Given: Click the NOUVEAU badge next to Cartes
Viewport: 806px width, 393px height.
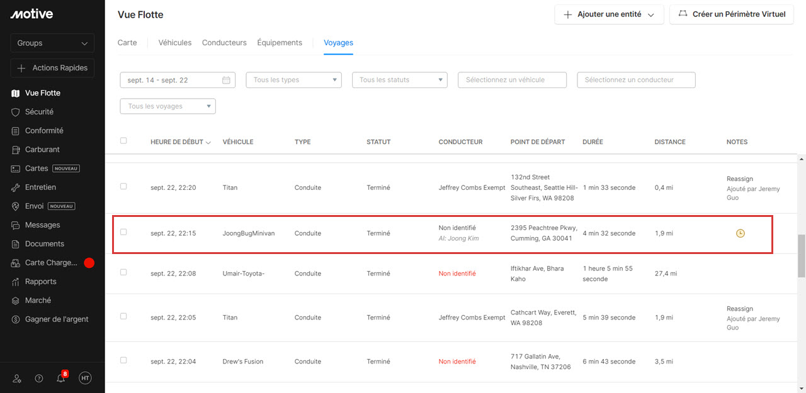Looking at the screenshot, I should point(66,169).
